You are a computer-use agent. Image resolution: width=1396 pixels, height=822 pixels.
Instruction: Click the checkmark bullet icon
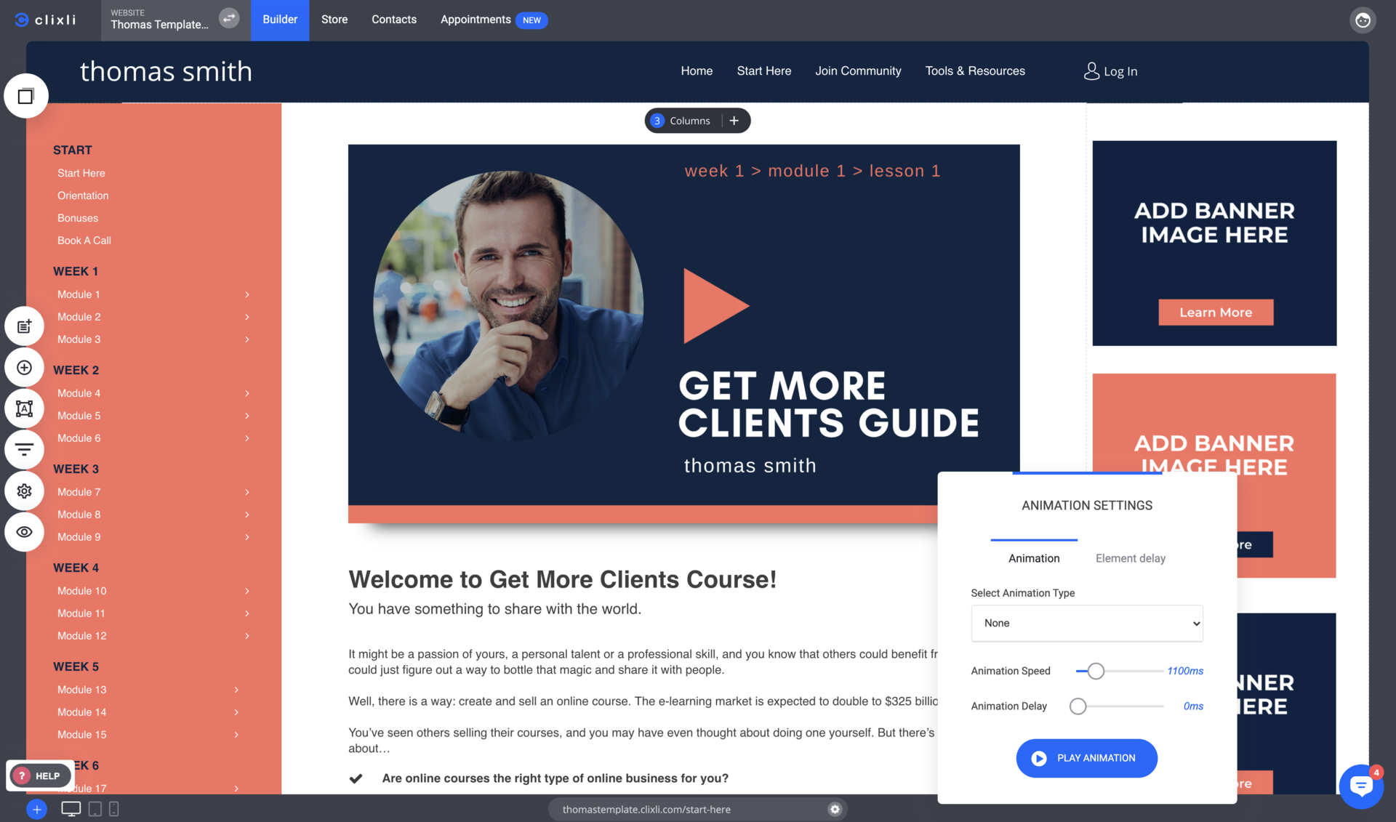(x=356, y=778)
